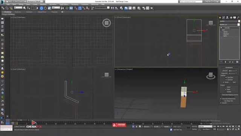Click the Auto Key button
The width and height of the screenshot is (241, 136).
pyautogui.click(x=194, y=127)
